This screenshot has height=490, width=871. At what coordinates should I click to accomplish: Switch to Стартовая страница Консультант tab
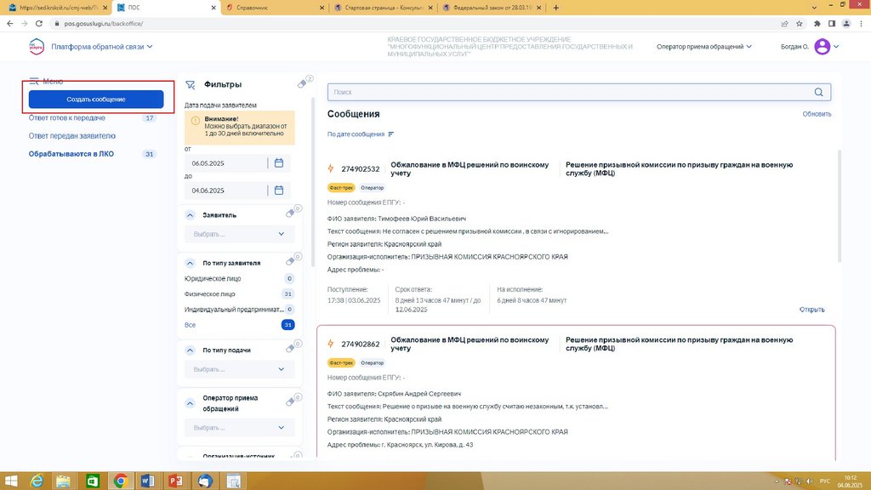tap(384, 7)
